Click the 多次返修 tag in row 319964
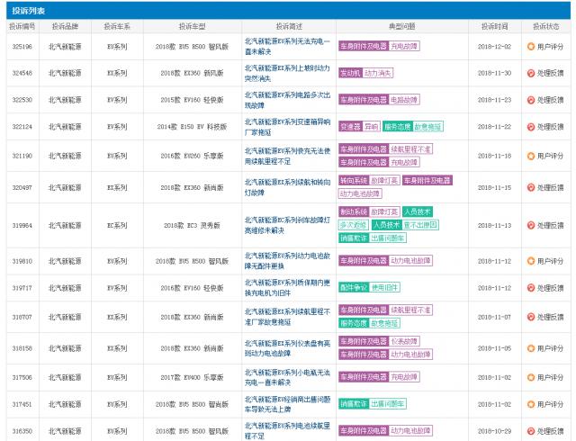Screen dimensions: 576x441 tap(353, 224)
